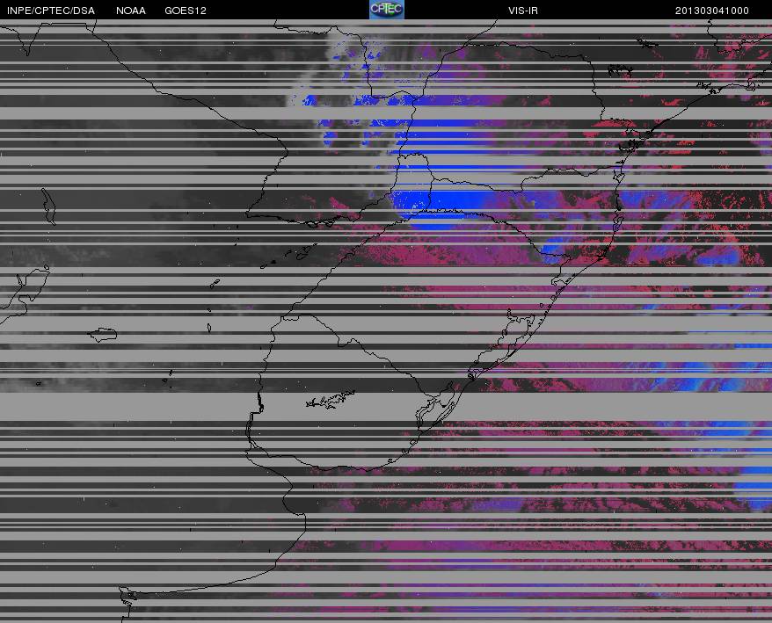
Task: Select the 201303041000 timestamp text
Action: (712, 11)
